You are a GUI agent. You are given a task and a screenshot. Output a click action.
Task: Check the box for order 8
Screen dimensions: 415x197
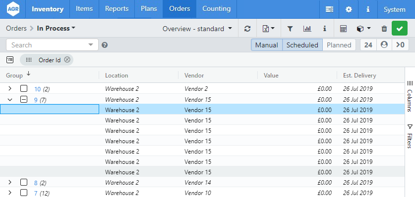pos(24,182)
